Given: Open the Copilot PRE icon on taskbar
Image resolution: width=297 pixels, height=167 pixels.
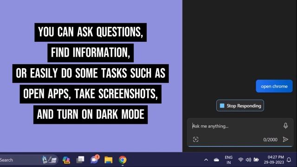Looking at the screenshot, I should point(66,160).
